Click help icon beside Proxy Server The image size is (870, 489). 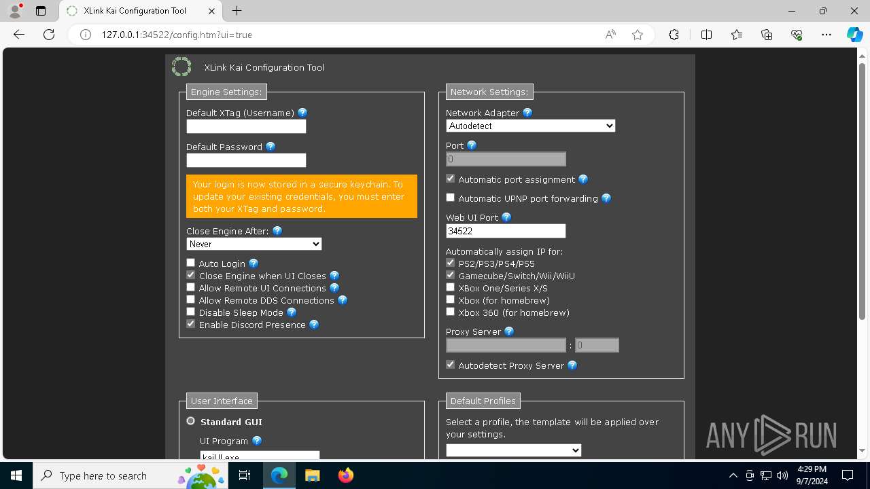tap(509, 331)
